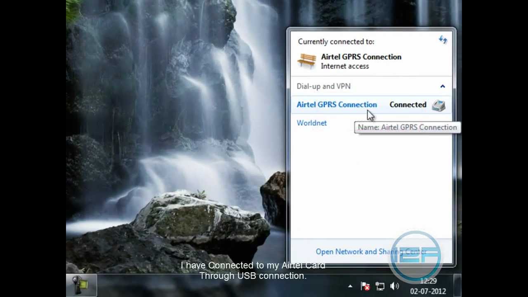Click the Currently connected to heading

pos(336,42)
